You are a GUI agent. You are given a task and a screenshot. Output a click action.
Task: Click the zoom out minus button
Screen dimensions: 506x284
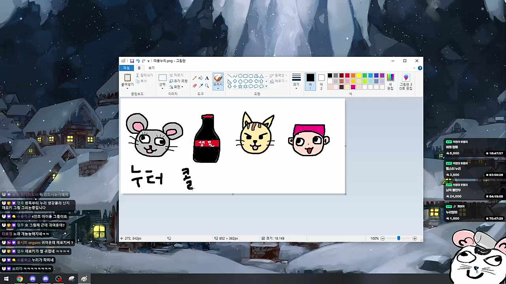point(383,239)
